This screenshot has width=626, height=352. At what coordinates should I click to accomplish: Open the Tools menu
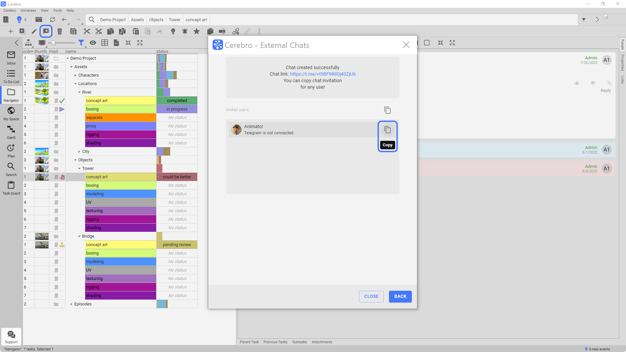[57, 10]
